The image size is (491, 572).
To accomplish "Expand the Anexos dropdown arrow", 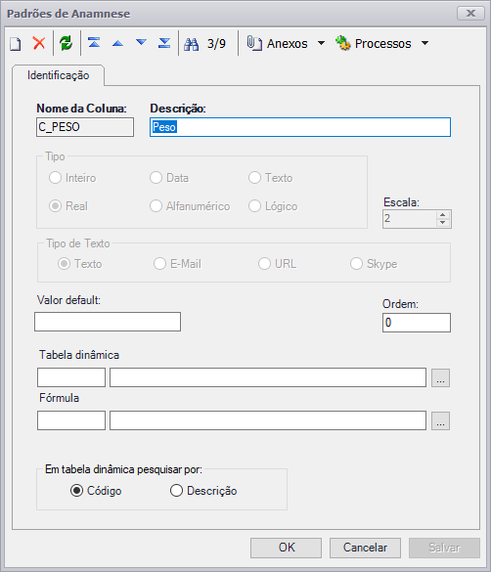I will coord(321,43).
